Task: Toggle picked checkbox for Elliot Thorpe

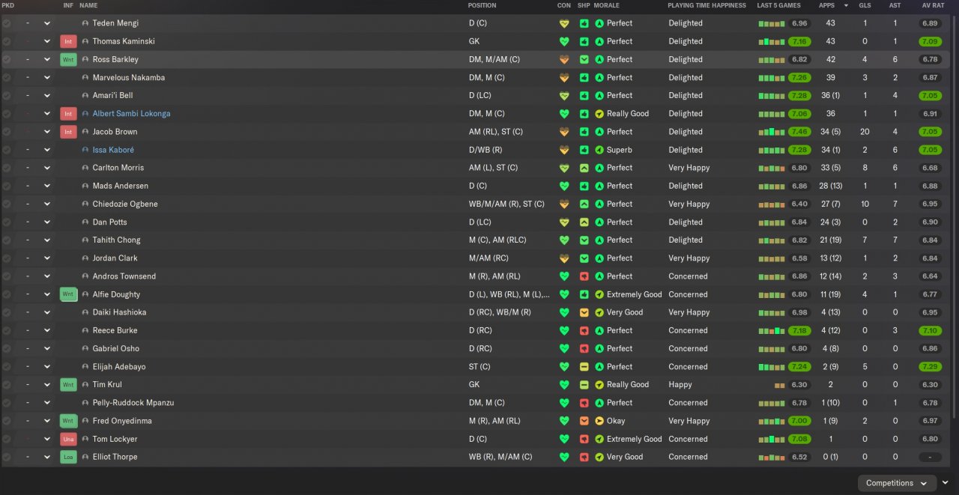Action: click(x=7, y=457)
